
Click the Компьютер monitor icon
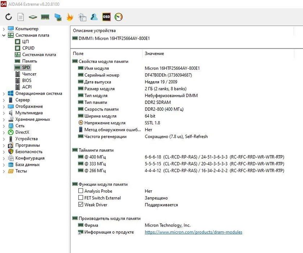tap(10, 29)
